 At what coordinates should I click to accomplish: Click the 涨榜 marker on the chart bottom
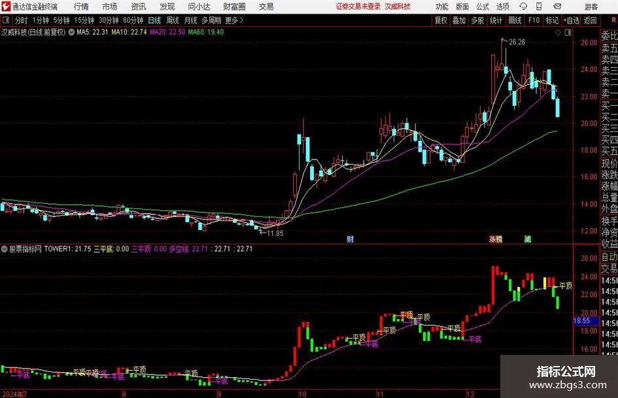point(496,239)
